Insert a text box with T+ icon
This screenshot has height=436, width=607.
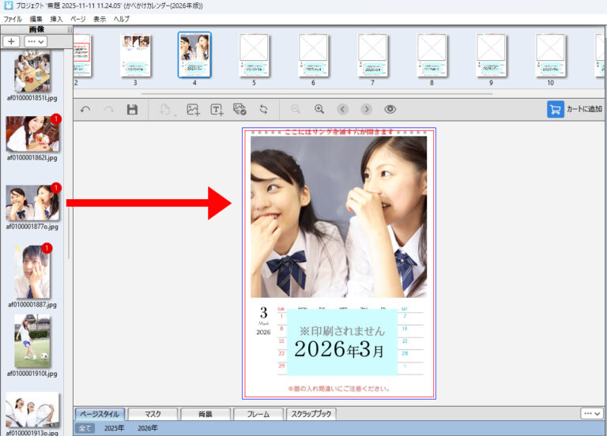pos(217,110)
